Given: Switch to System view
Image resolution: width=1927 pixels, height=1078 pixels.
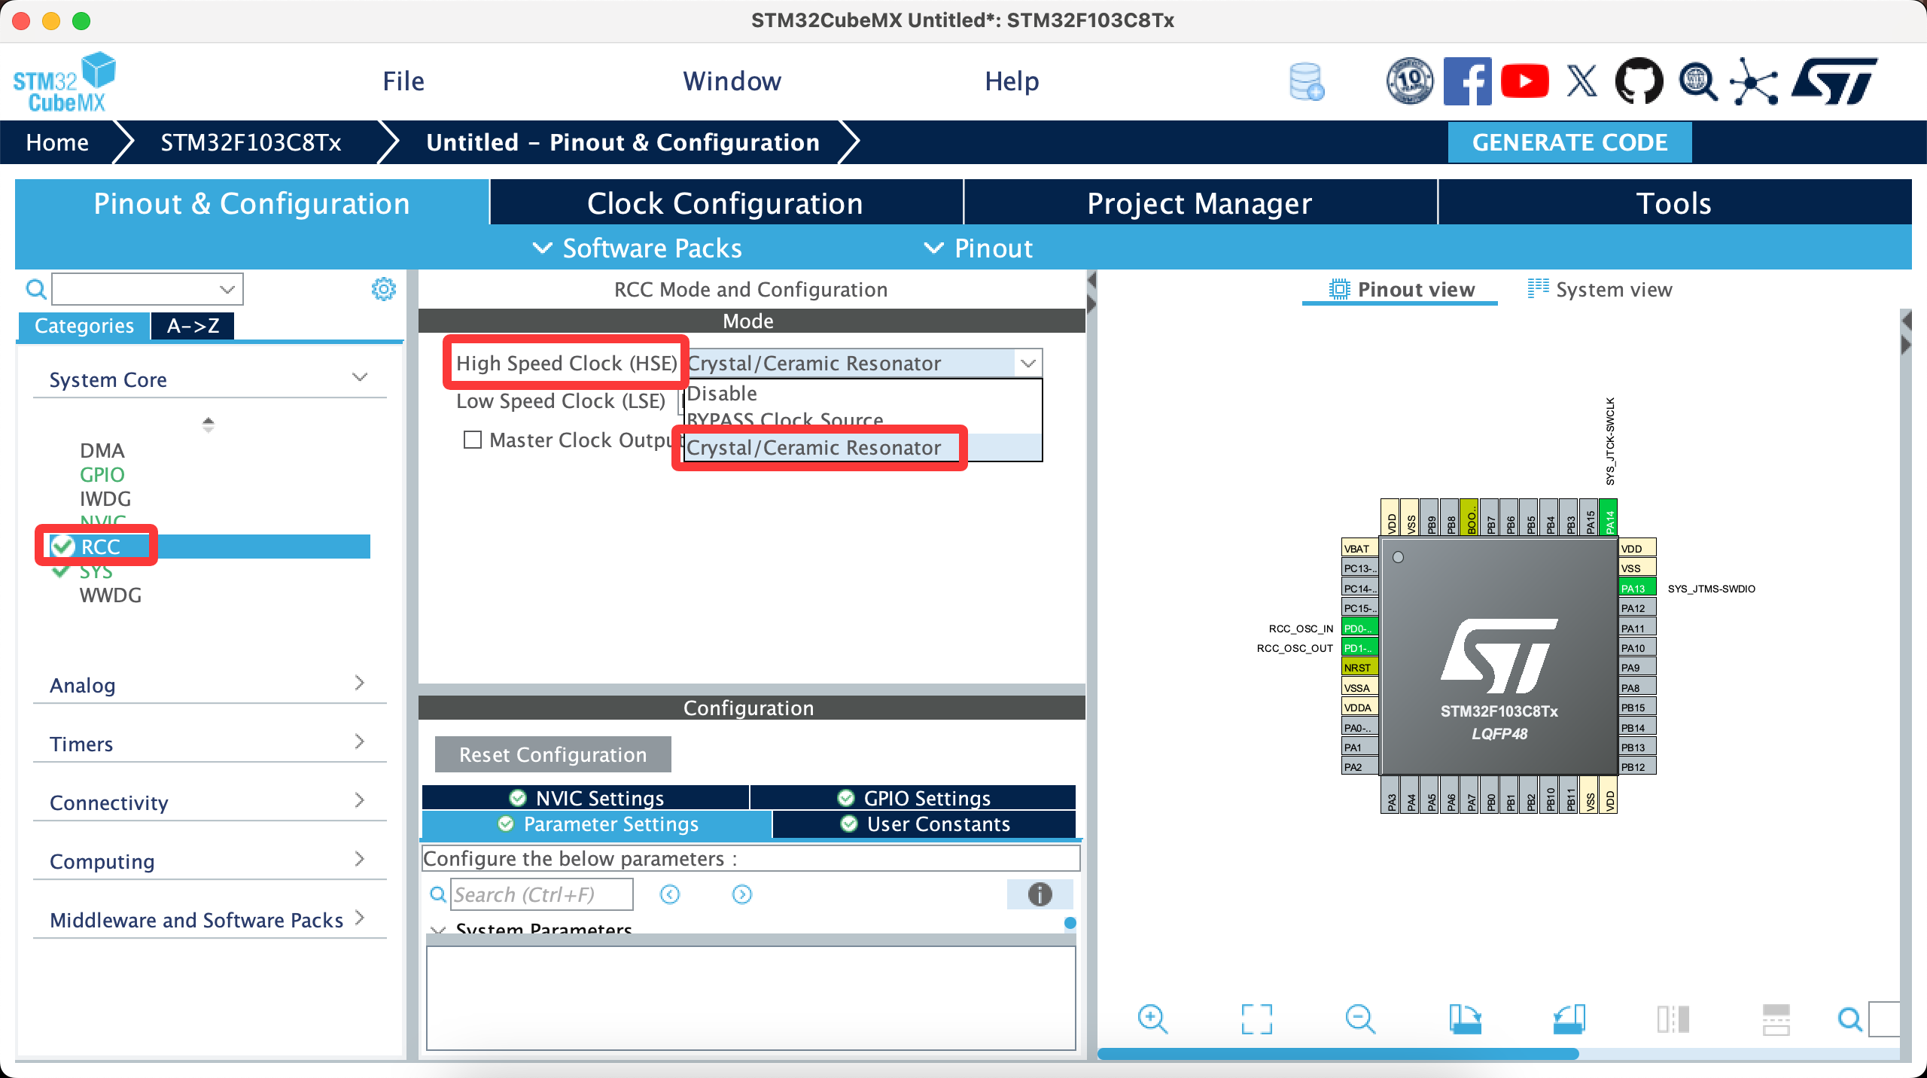Looking at the screenshot, I should click(1600, 289).
